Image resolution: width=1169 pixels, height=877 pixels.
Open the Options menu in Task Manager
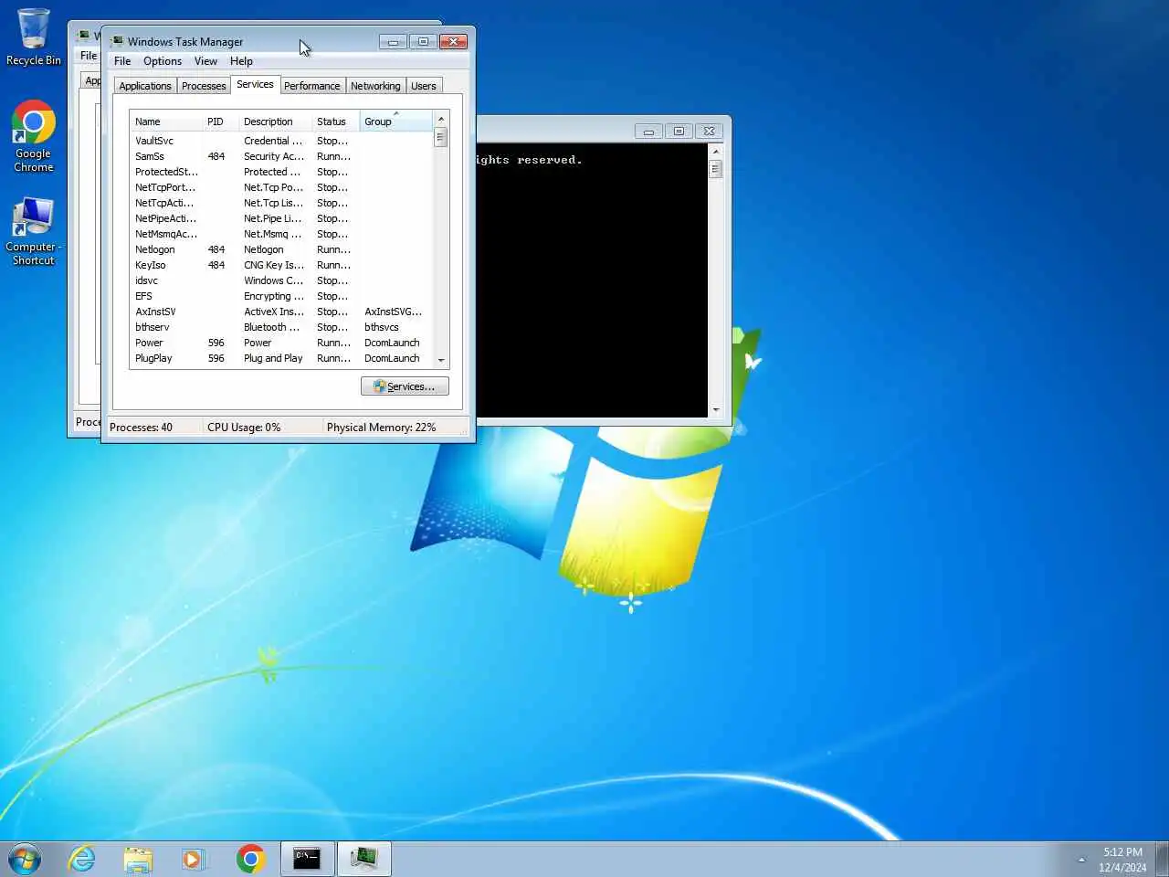pyautogui.click(x=163, y=61)
